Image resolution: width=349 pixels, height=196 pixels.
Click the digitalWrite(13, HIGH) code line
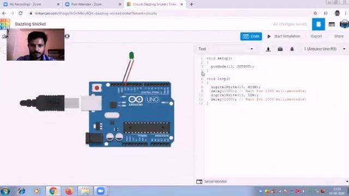[236, 87]
